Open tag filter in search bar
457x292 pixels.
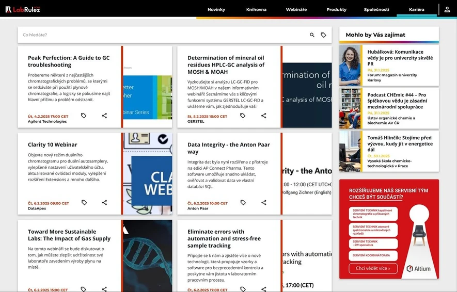coord(324,35)
